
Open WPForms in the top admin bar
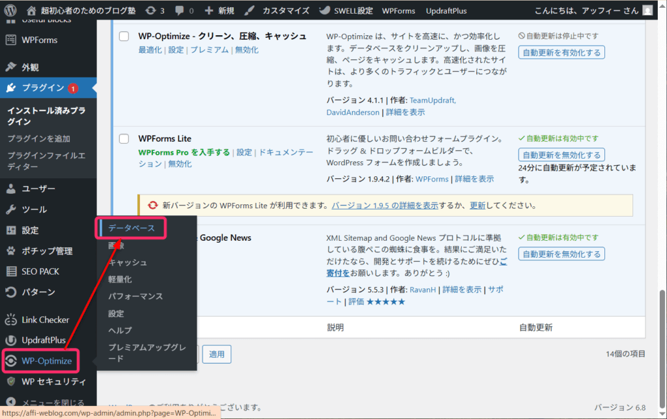click(x=399, y=10)
